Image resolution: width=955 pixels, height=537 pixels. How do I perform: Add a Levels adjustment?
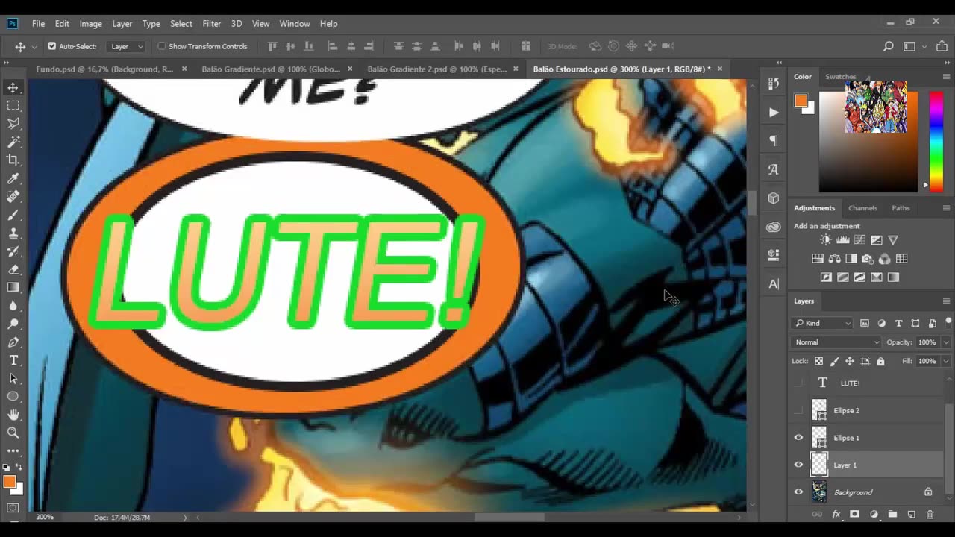[x=842, y=239]
